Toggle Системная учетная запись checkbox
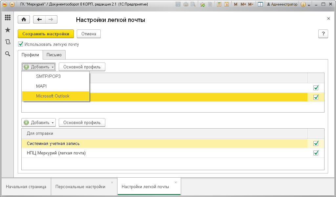This screenshot has height=197, width=336. coord(316,143)
